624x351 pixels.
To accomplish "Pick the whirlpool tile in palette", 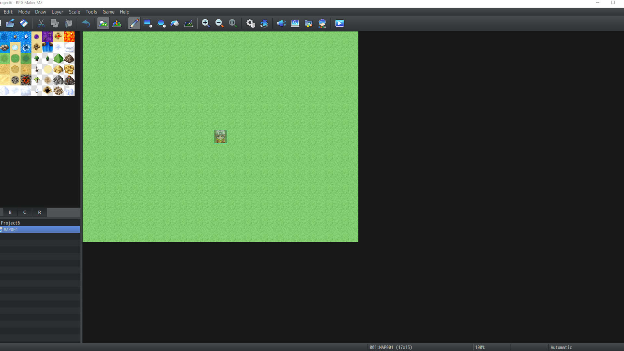I will click(x=26, y=48).
